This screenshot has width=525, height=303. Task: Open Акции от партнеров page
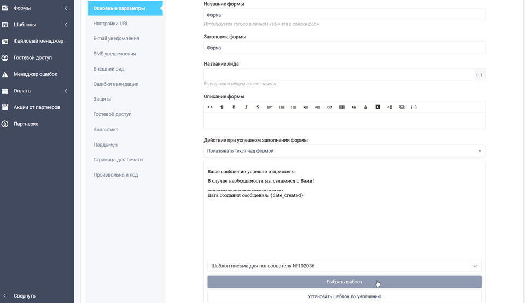tap(37, 107)
